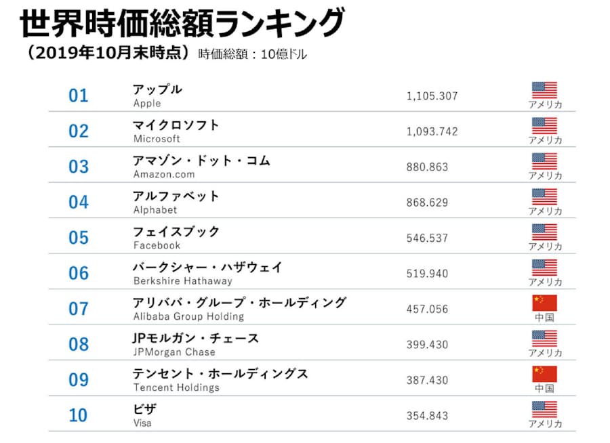Click the US flag beside Apple
Image resolution: width=610 pixels, height=443 pixels.
point(544,90)
